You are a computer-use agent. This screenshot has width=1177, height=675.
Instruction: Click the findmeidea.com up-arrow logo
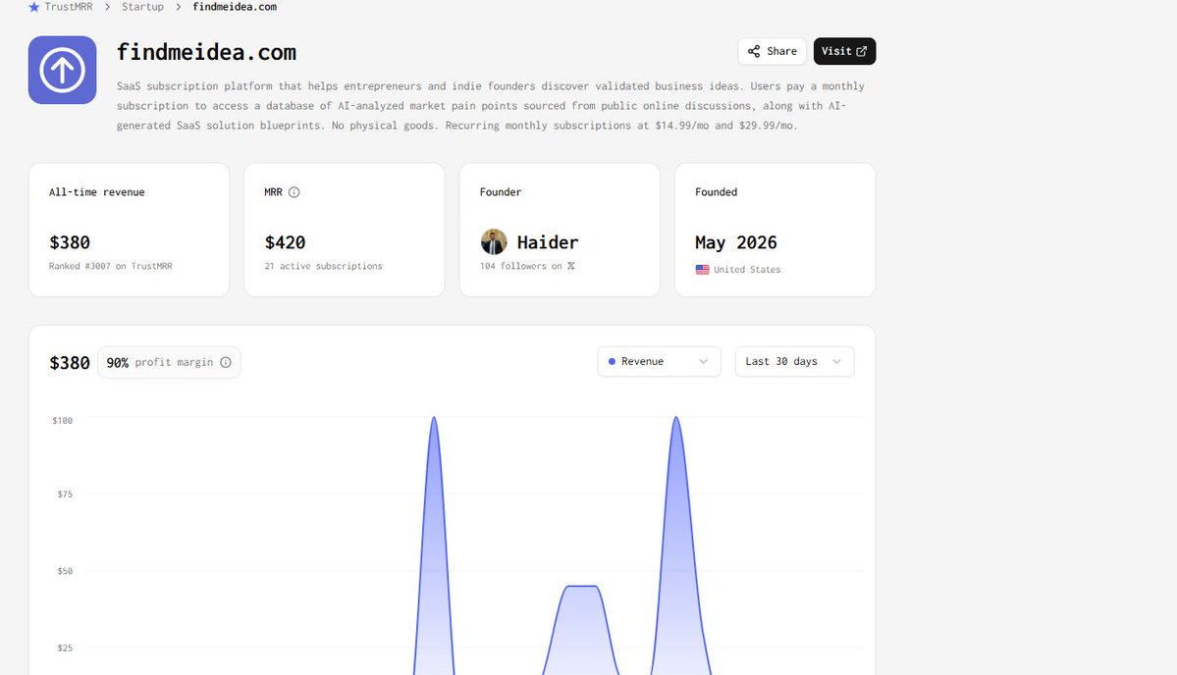[x=62, y=70]
